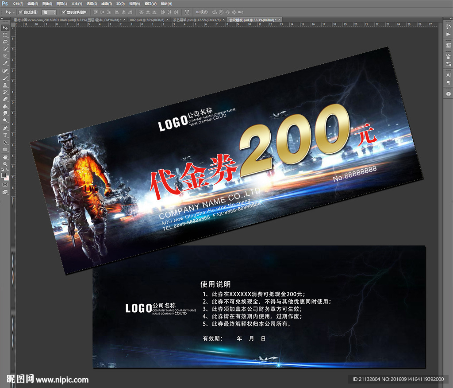Open the 图像(I) menu
Image resolution: width=453 pixels, height=388 pixels.
tap(47, 4)
